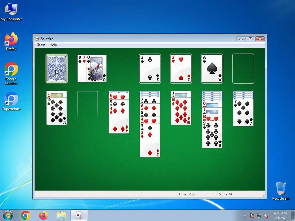Select the 10 of diamonds card

point(181,111)
